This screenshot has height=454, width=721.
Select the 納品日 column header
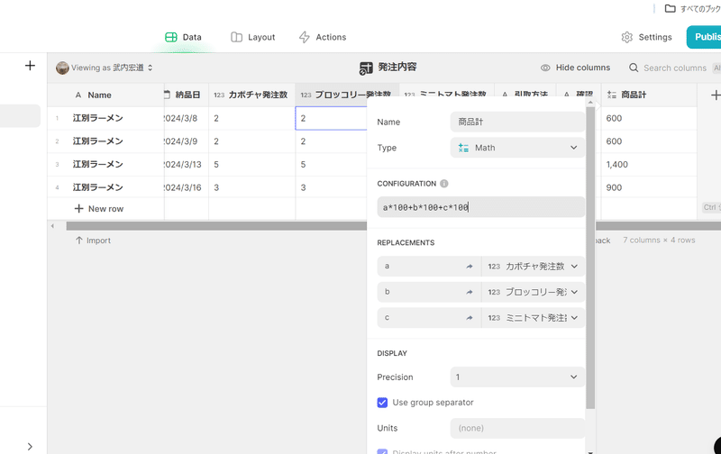(x=187, y=95)
